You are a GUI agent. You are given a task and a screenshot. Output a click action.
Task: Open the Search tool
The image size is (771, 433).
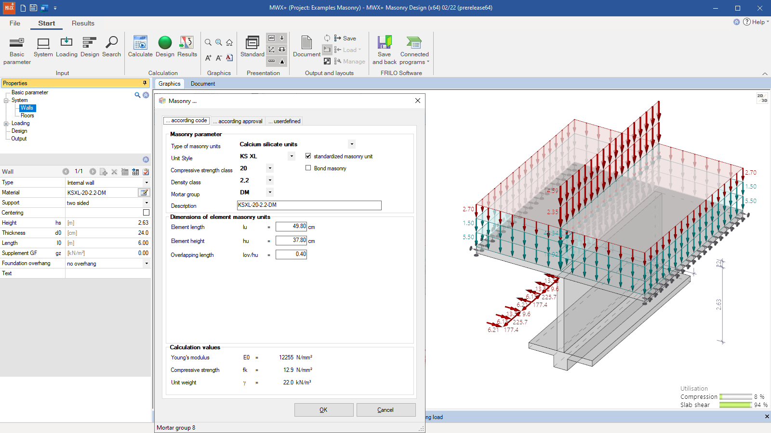coord(111,47)
